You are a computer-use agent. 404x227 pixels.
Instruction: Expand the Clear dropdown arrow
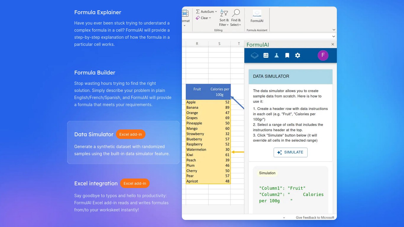pos(210,18)
